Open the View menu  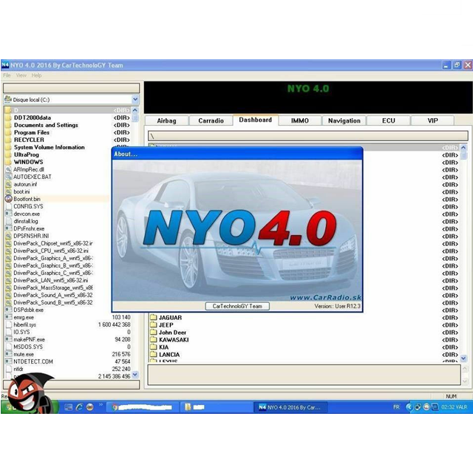click(21, 75)
